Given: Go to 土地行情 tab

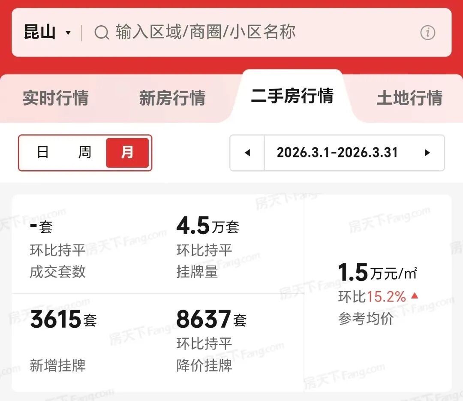Looking at the screenshot, I should click(x=409, y=98).
